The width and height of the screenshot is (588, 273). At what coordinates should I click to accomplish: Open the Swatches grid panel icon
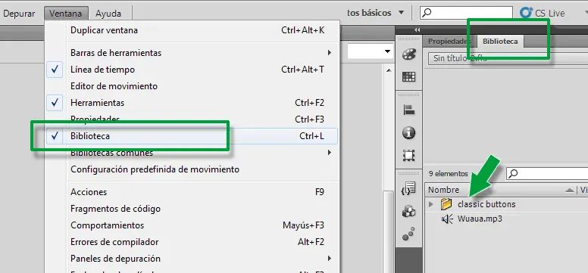pos(408,77)
